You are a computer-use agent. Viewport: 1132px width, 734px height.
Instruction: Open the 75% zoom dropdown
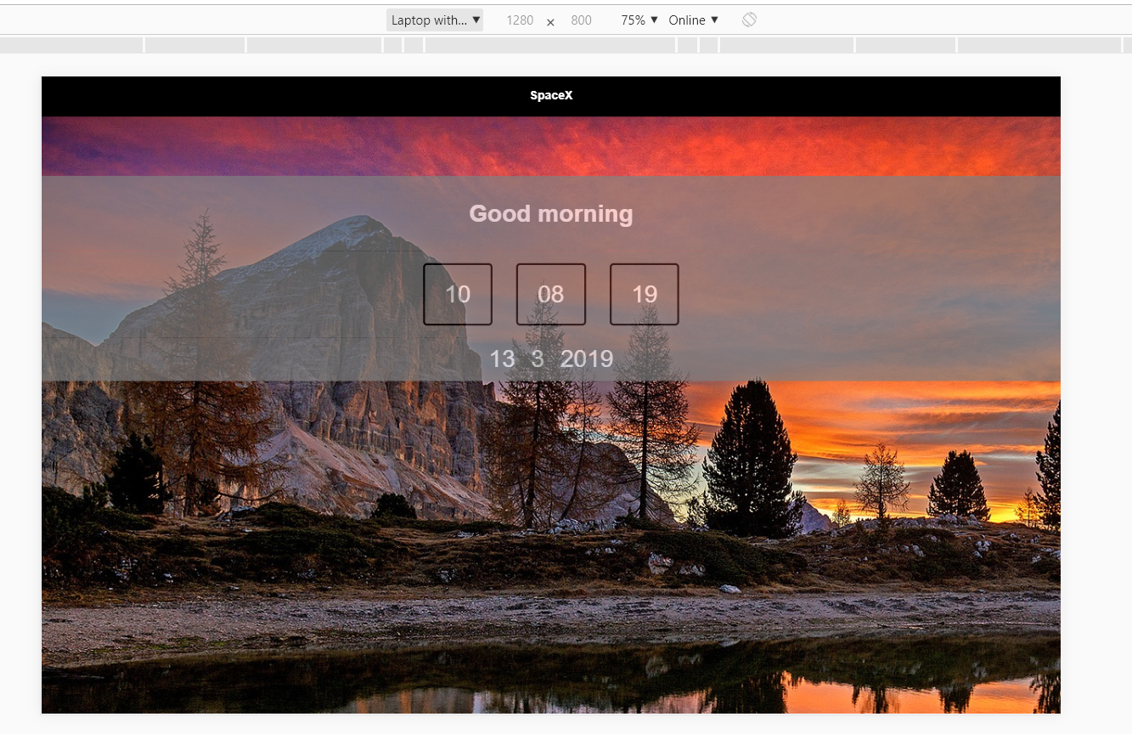[x=639, y=20]
